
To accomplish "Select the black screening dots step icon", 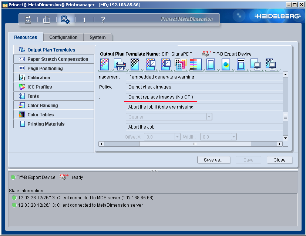I will pos(135,64).
